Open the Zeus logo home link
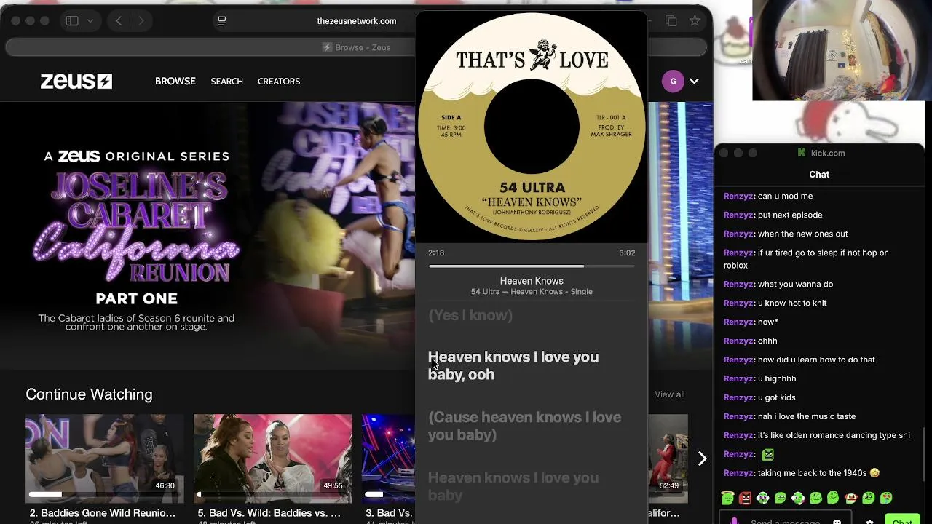Screen dimensions: 932x524 [76, 81]
